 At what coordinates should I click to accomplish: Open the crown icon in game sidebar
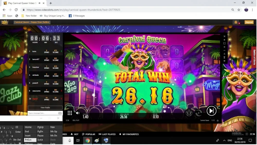tap(224, 54)
